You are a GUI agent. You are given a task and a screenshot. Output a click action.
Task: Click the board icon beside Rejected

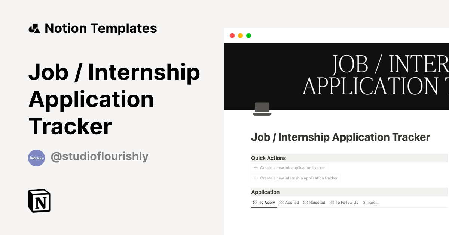point(305,202)
